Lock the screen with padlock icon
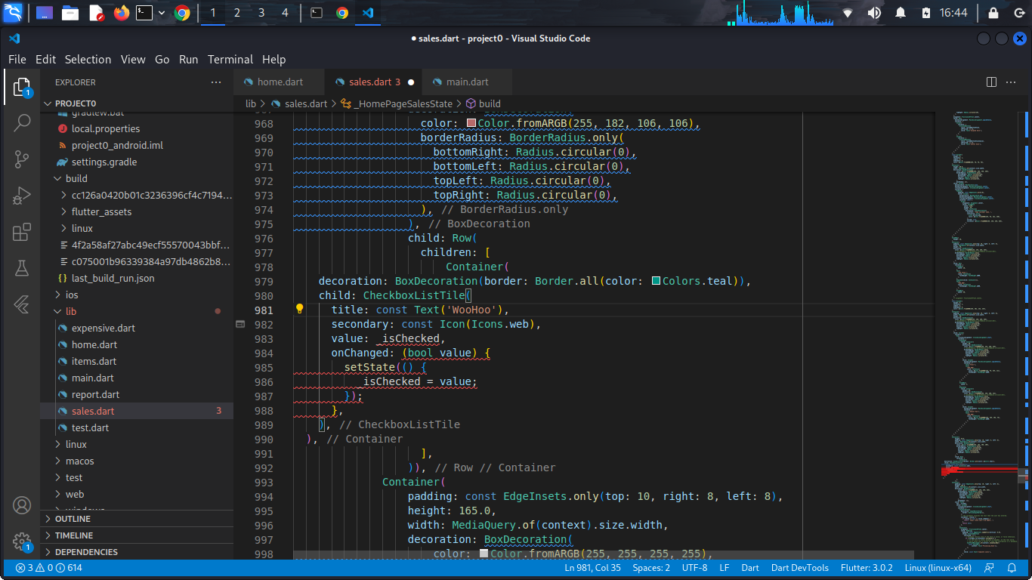 [993, 13]
